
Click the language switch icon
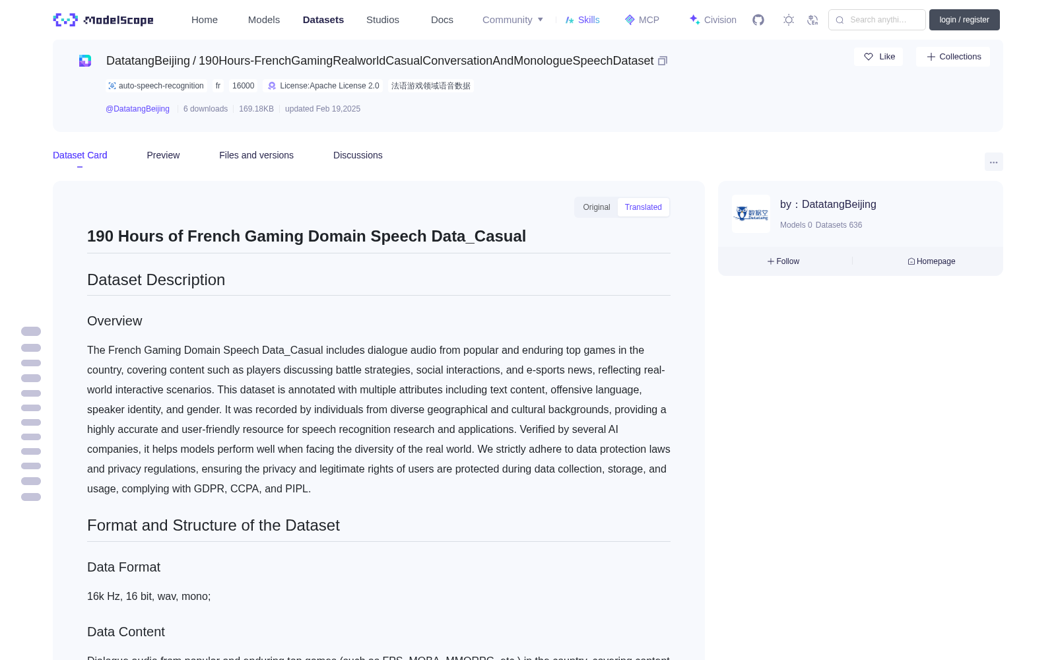(813, 20)
